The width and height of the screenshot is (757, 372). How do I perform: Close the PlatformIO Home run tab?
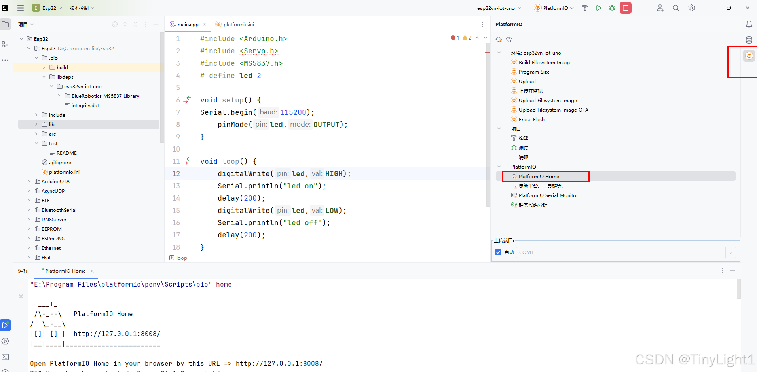point(92,271)
